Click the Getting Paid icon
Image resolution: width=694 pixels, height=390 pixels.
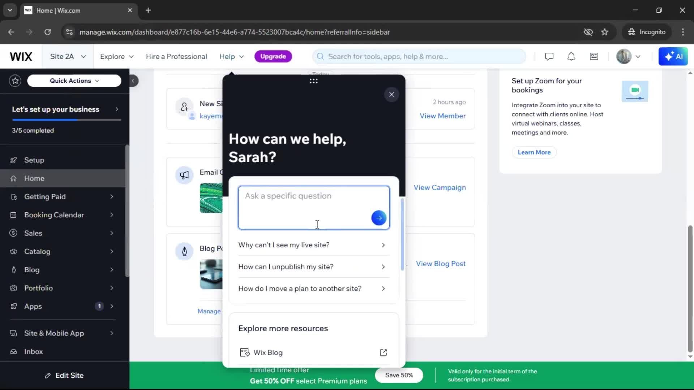point(13,197)
